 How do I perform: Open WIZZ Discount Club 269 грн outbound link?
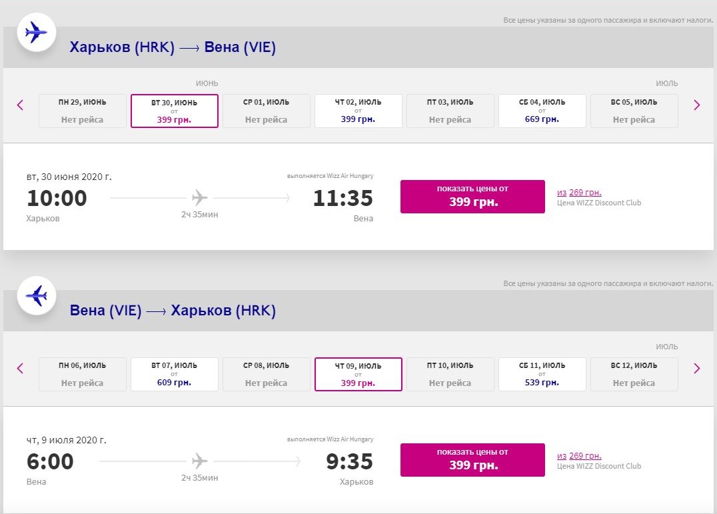pyautogui.click(x=580, y=192)
